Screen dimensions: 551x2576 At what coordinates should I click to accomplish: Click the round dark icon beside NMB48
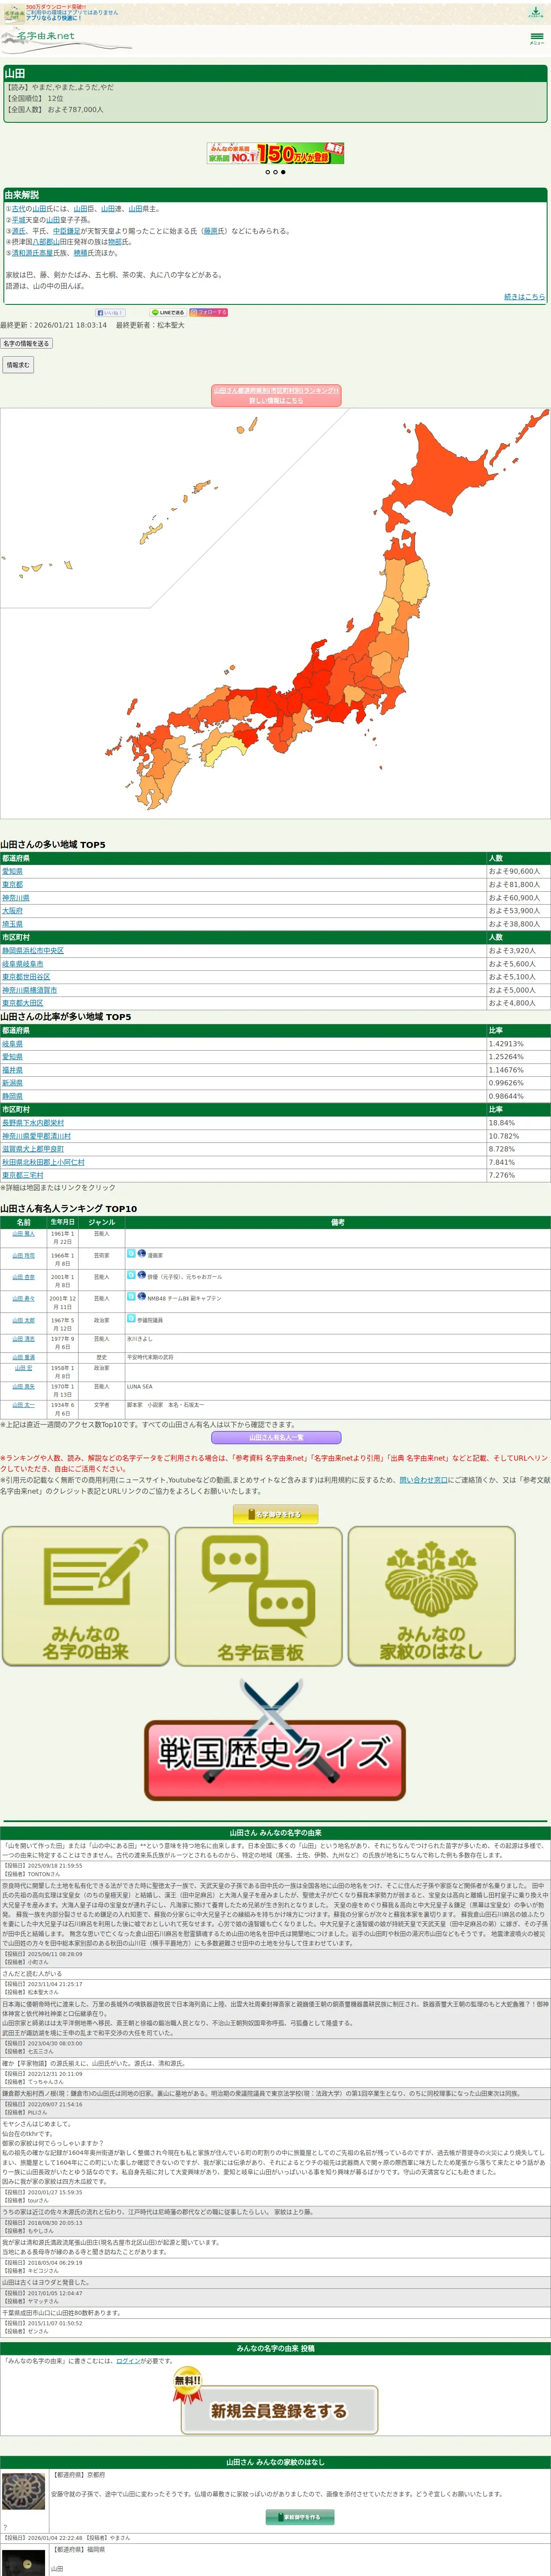(x=142, y=1296)
